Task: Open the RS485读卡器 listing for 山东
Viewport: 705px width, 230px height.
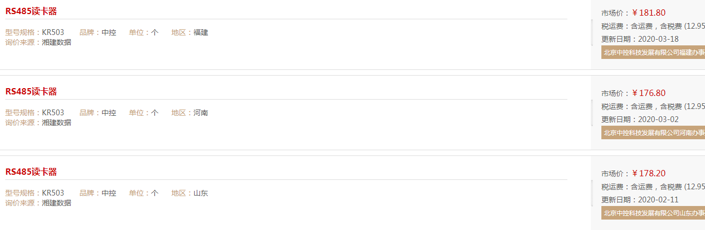Action: (x=31, y=172)
